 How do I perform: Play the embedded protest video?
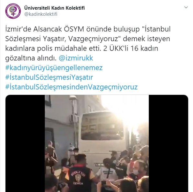(x=97, y=143)
